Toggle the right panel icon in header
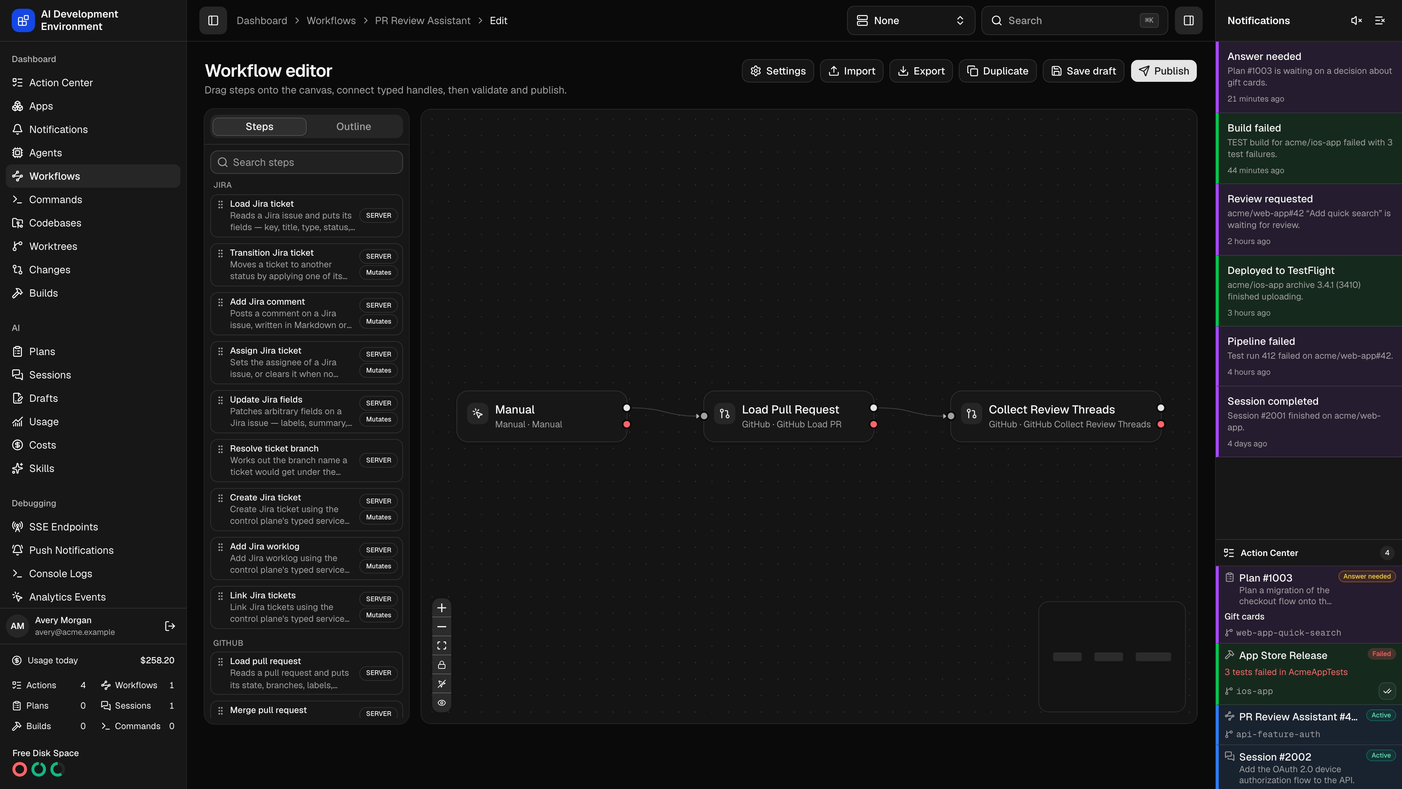The image size is (1402, 789). (1188, 21)
